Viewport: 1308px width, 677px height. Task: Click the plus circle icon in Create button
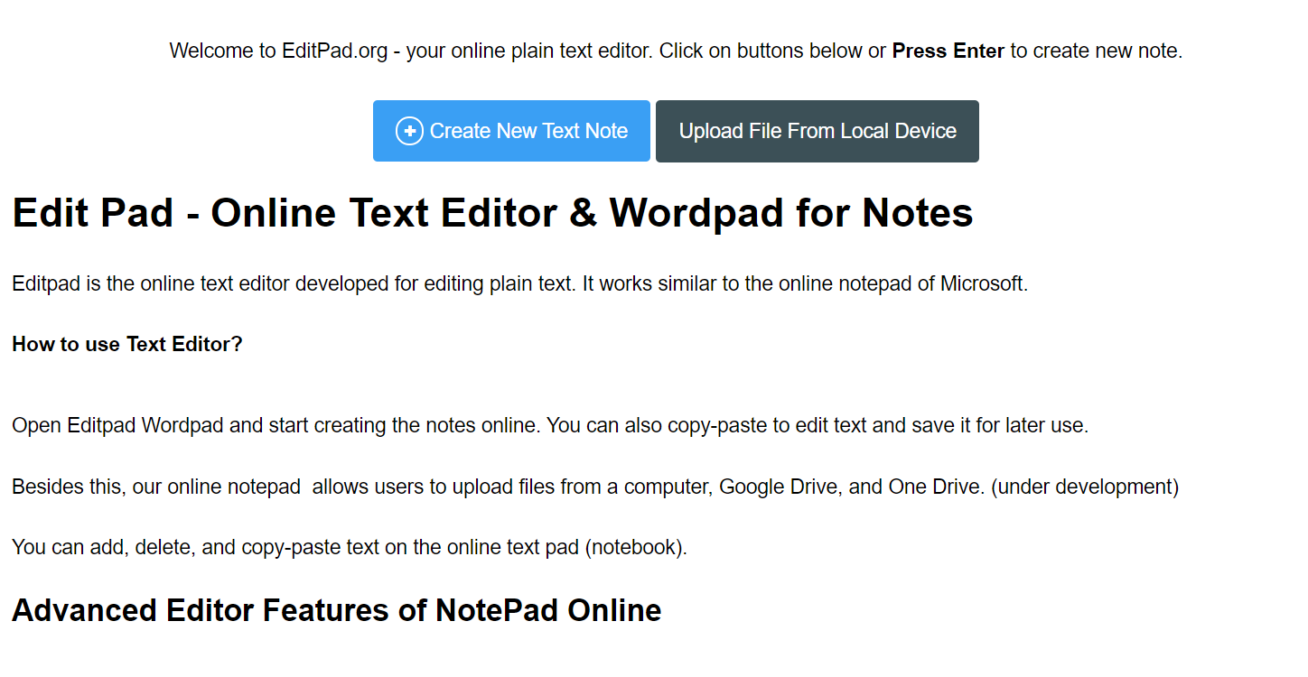pos(409,131)
